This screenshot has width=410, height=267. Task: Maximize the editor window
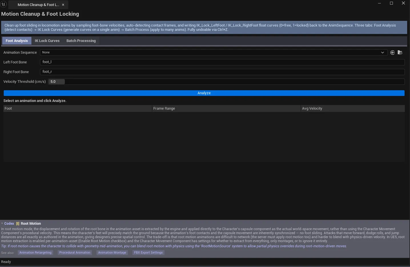[x=391, y=3]
